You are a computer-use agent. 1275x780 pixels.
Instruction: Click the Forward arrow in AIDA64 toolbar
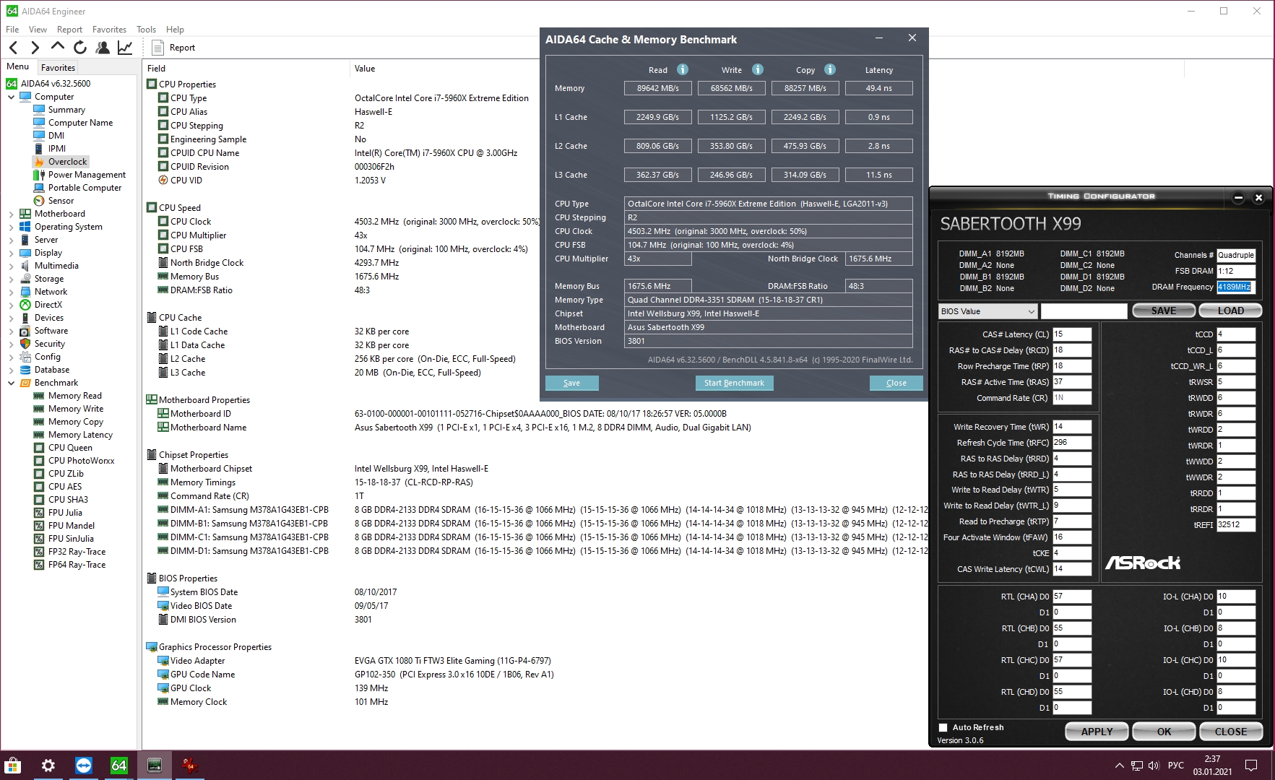coord(35,48)
